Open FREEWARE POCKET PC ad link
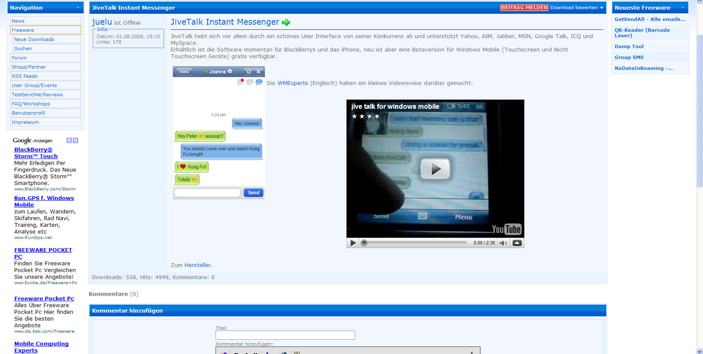This screenshot has height=354, width=703. coord(43,254)
